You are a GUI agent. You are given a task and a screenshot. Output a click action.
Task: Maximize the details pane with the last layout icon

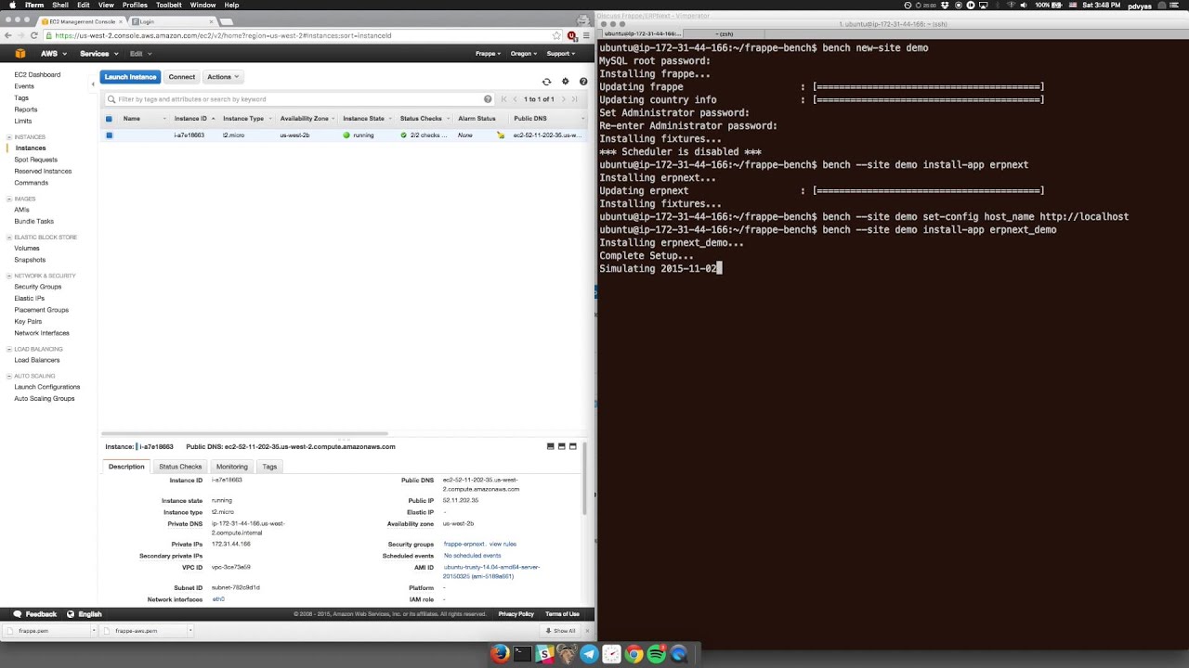tap(572, 446)
